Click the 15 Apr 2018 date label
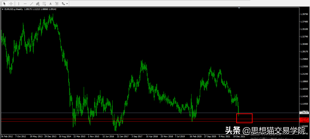 click(152, 136)
